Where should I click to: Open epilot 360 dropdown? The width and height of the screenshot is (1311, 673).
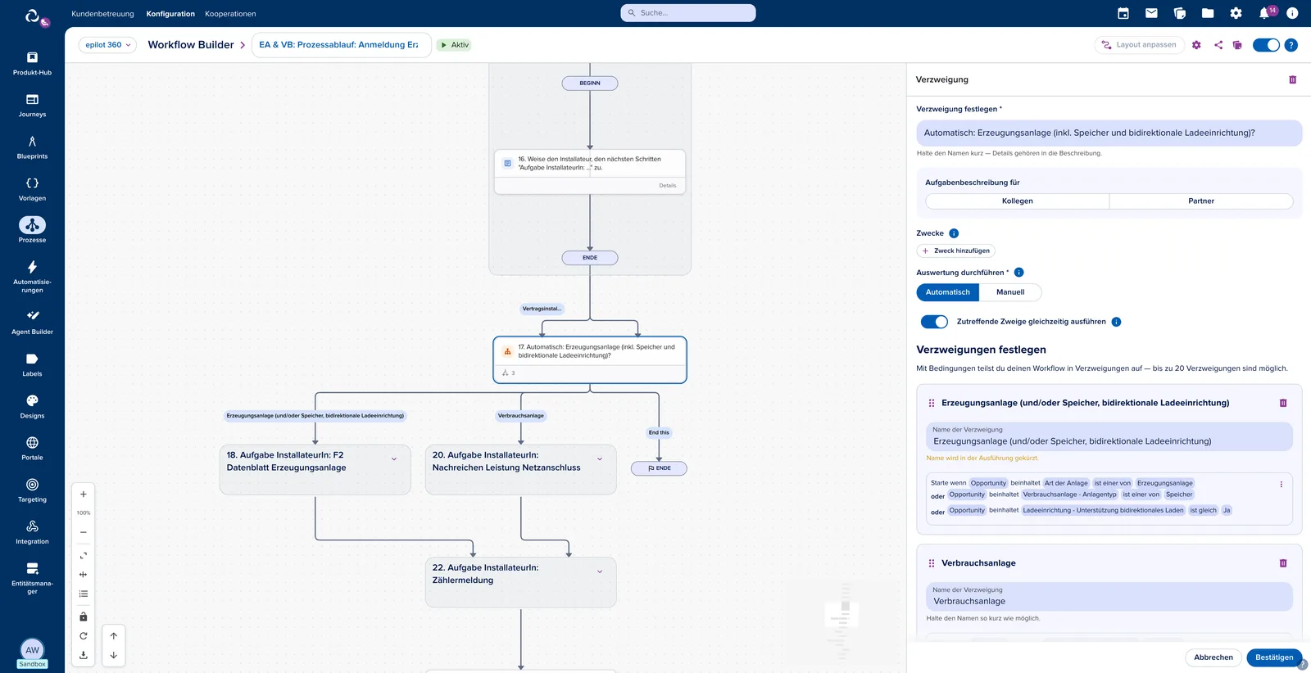point(107,45)
